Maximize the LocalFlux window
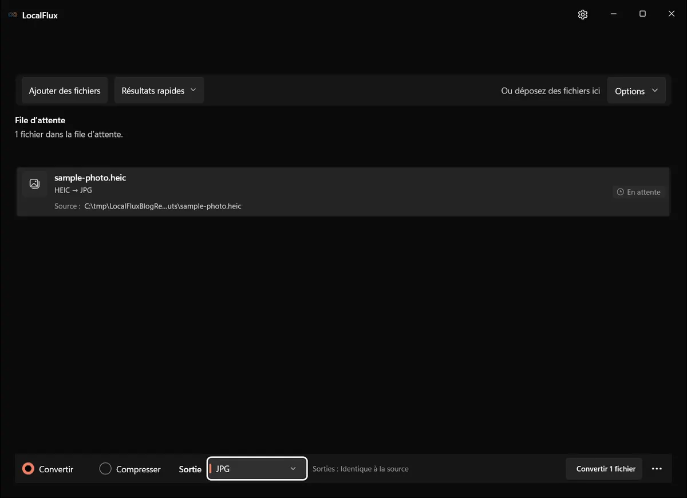Viewport: 687px width, 498px height. click(642, 14)
